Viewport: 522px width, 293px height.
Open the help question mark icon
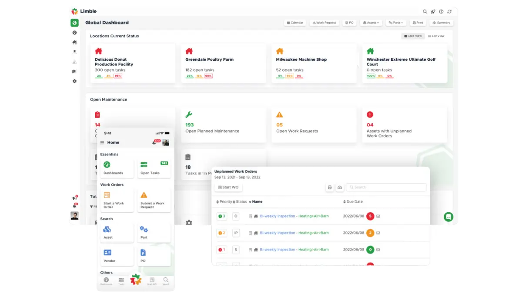441,12
